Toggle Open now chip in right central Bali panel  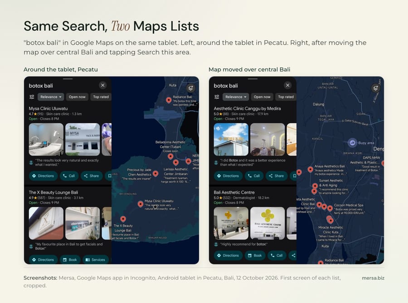[262, 97]
